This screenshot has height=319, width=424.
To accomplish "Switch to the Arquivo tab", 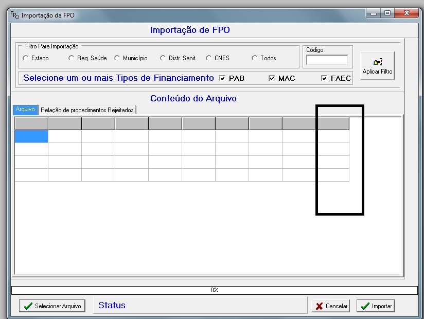I will pos(25,110).
